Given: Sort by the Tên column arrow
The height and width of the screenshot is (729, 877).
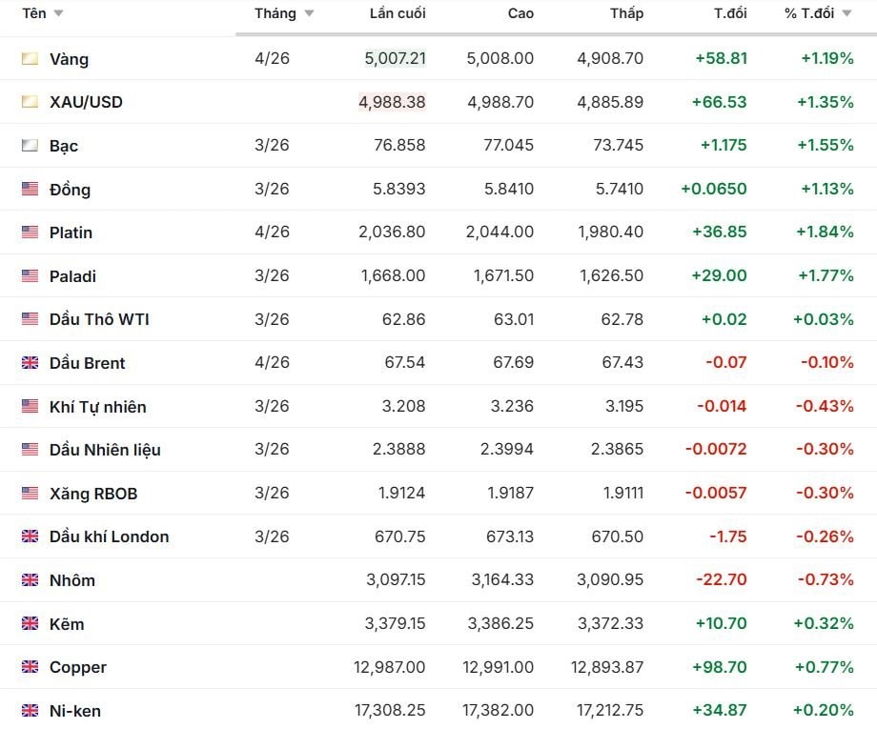Looking at the screenshot, I should tap(58, 14).
